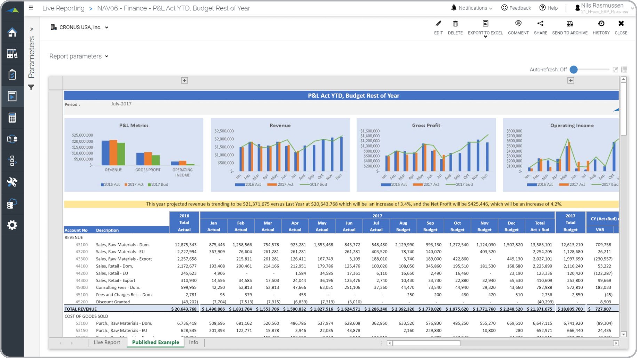
Task: Open the Share function
Action: pos(540,27)
